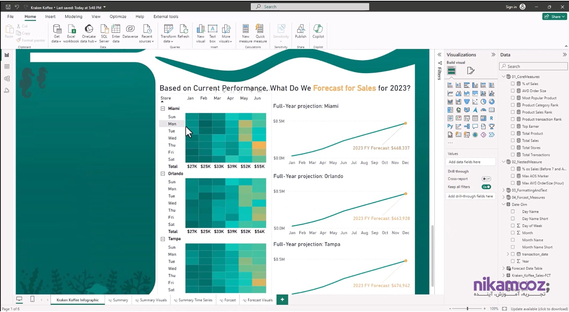Screen dimensions: 569x312
Task: Collapse the Tampa store rows
Action: click(163, 239)
